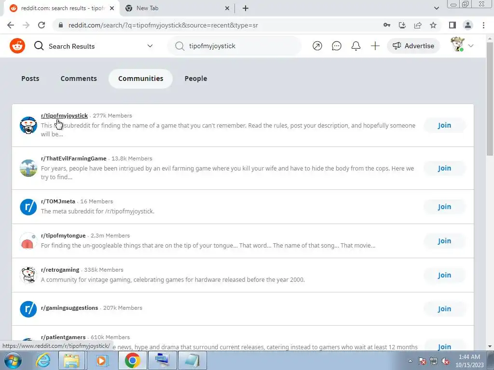Close the New Tab browser tab

tap(227, 8)
